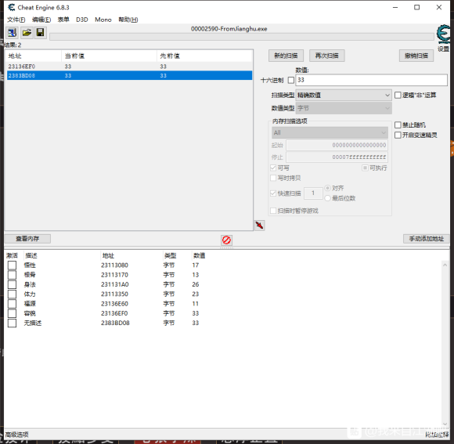Toggle the 可执行 checkbox

[x=365, y=168]
